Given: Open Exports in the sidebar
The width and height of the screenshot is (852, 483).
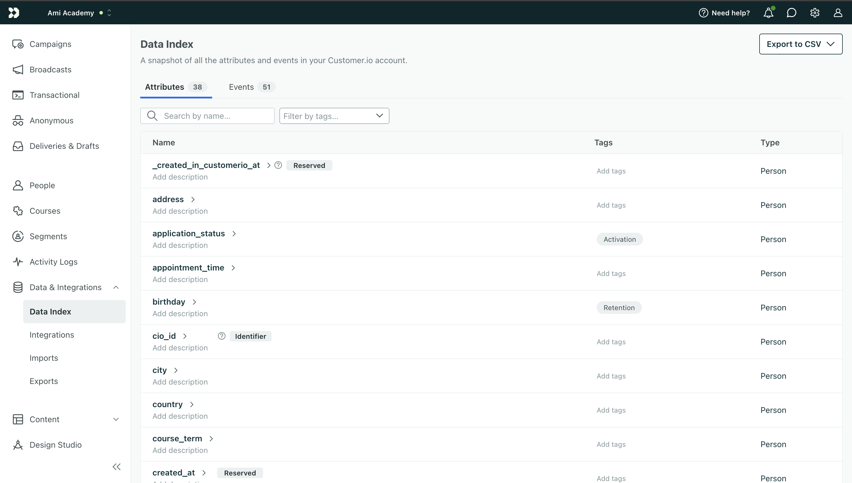Looking at the screenshot, I should pyautogui.click(x=44, y=381).
